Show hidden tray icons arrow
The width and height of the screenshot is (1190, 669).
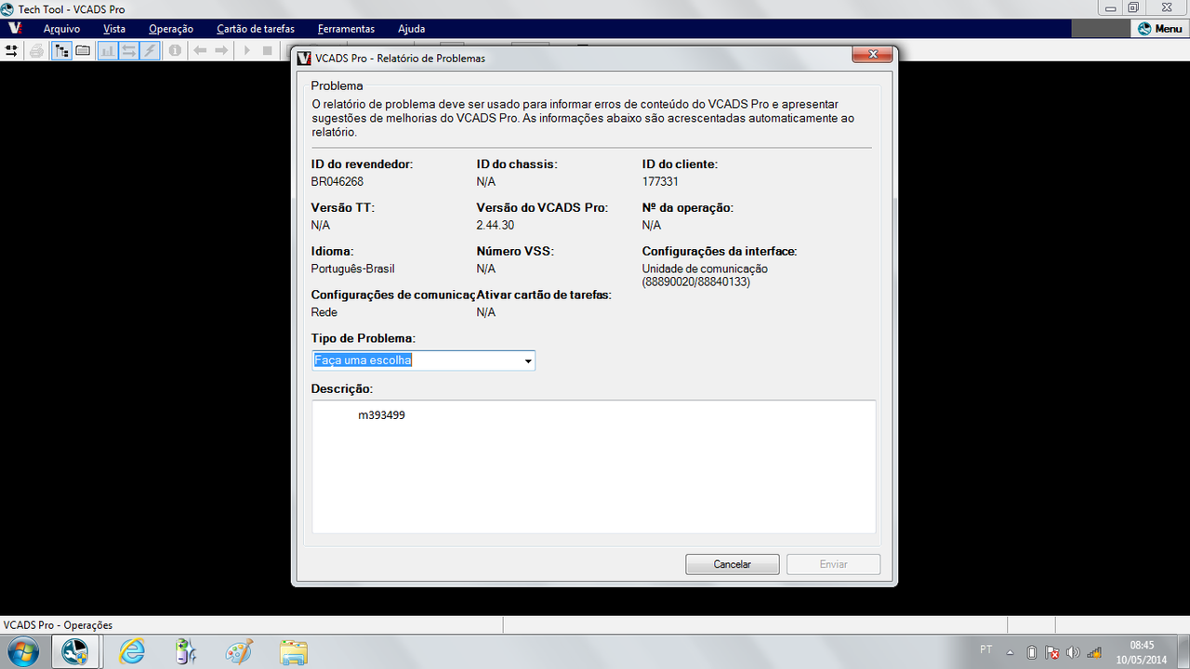point(1010,652)
